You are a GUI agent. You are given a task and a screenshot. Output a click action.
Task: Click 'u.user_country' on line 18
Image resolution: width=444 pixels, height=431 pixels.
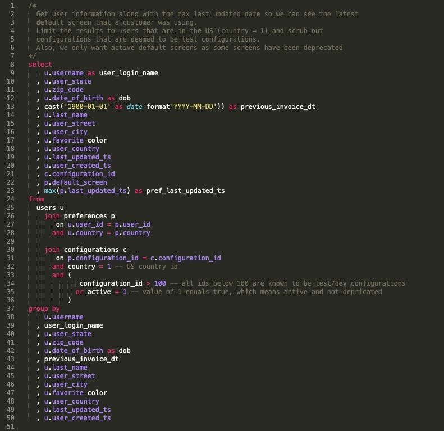[x=72, y=149]
